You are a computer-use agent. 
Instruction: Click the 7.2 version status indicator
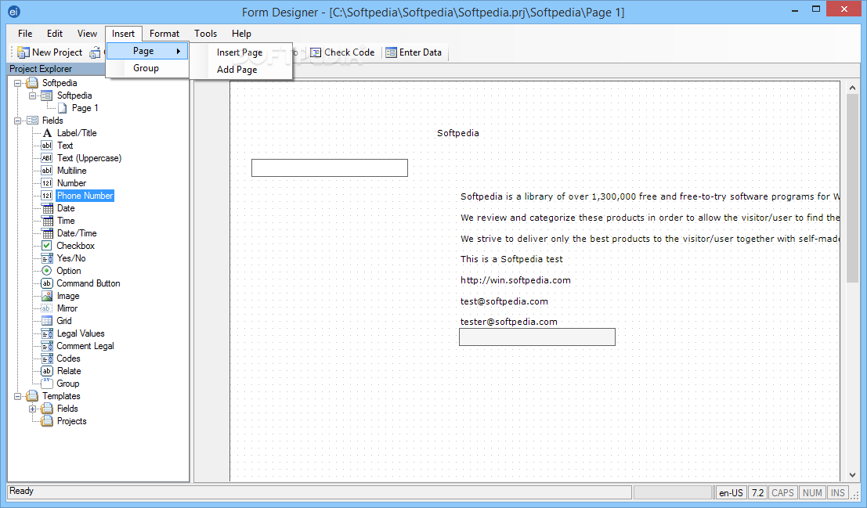coord(757,492)
